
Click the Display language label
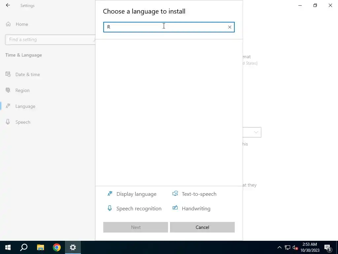[136, 194]
